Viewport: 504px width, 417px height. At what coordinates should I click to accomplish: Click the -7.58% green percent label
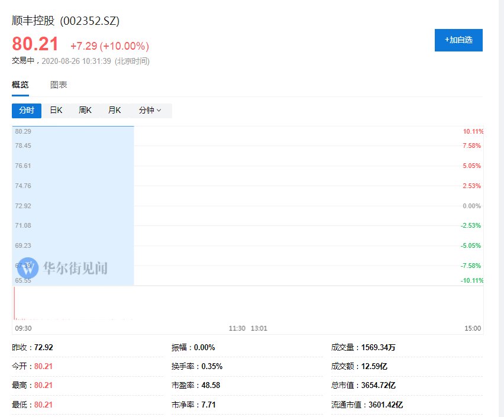click(471, 266)
